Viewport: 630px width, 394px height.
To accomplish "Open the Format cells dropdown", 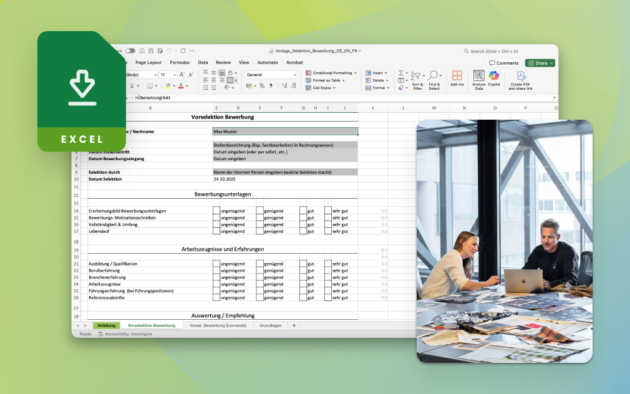I will pyautogui.click(x=377, y=87).
